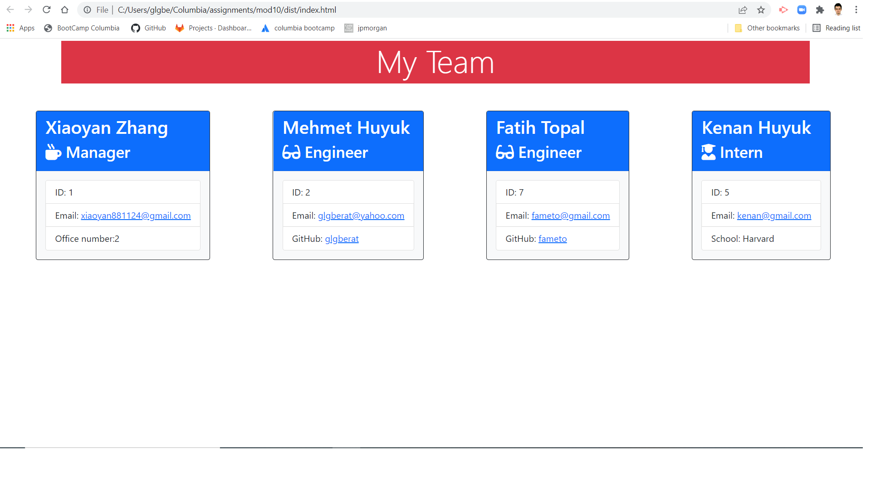871x490 pixels.
Task: Open the red recorder extension icon
Action: 783,10
